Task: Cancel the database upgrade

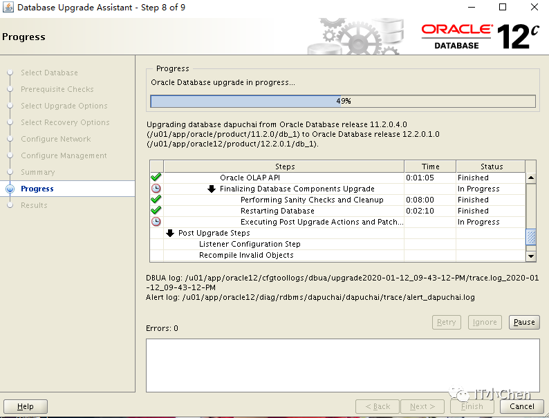Action: point(522,406)
